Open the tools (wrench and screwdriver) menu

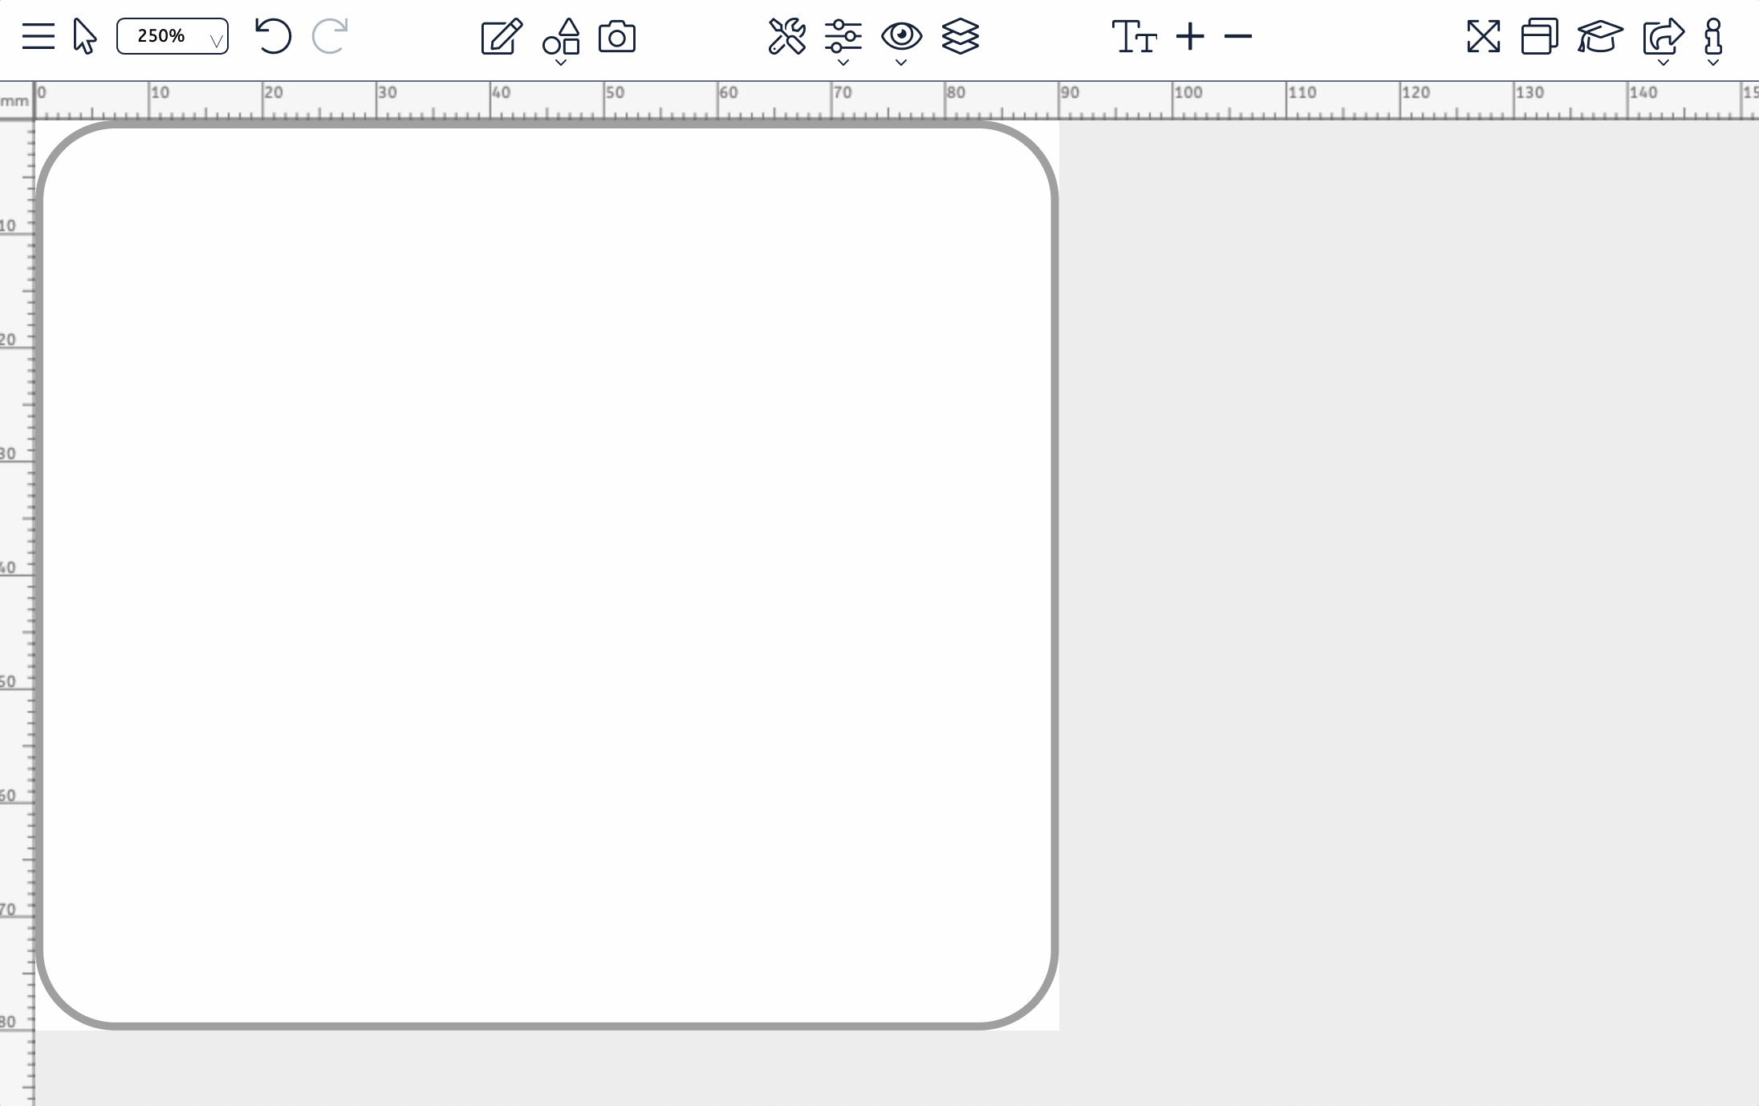786,36
